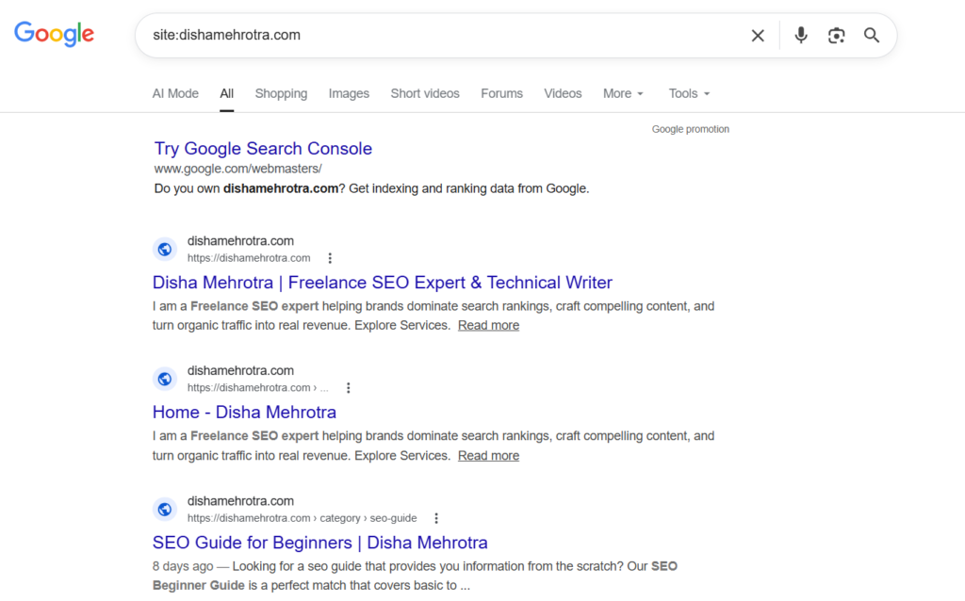Open the Tools dropdown
This screenshot has height=601, width=965.
[x=689, y=93]
